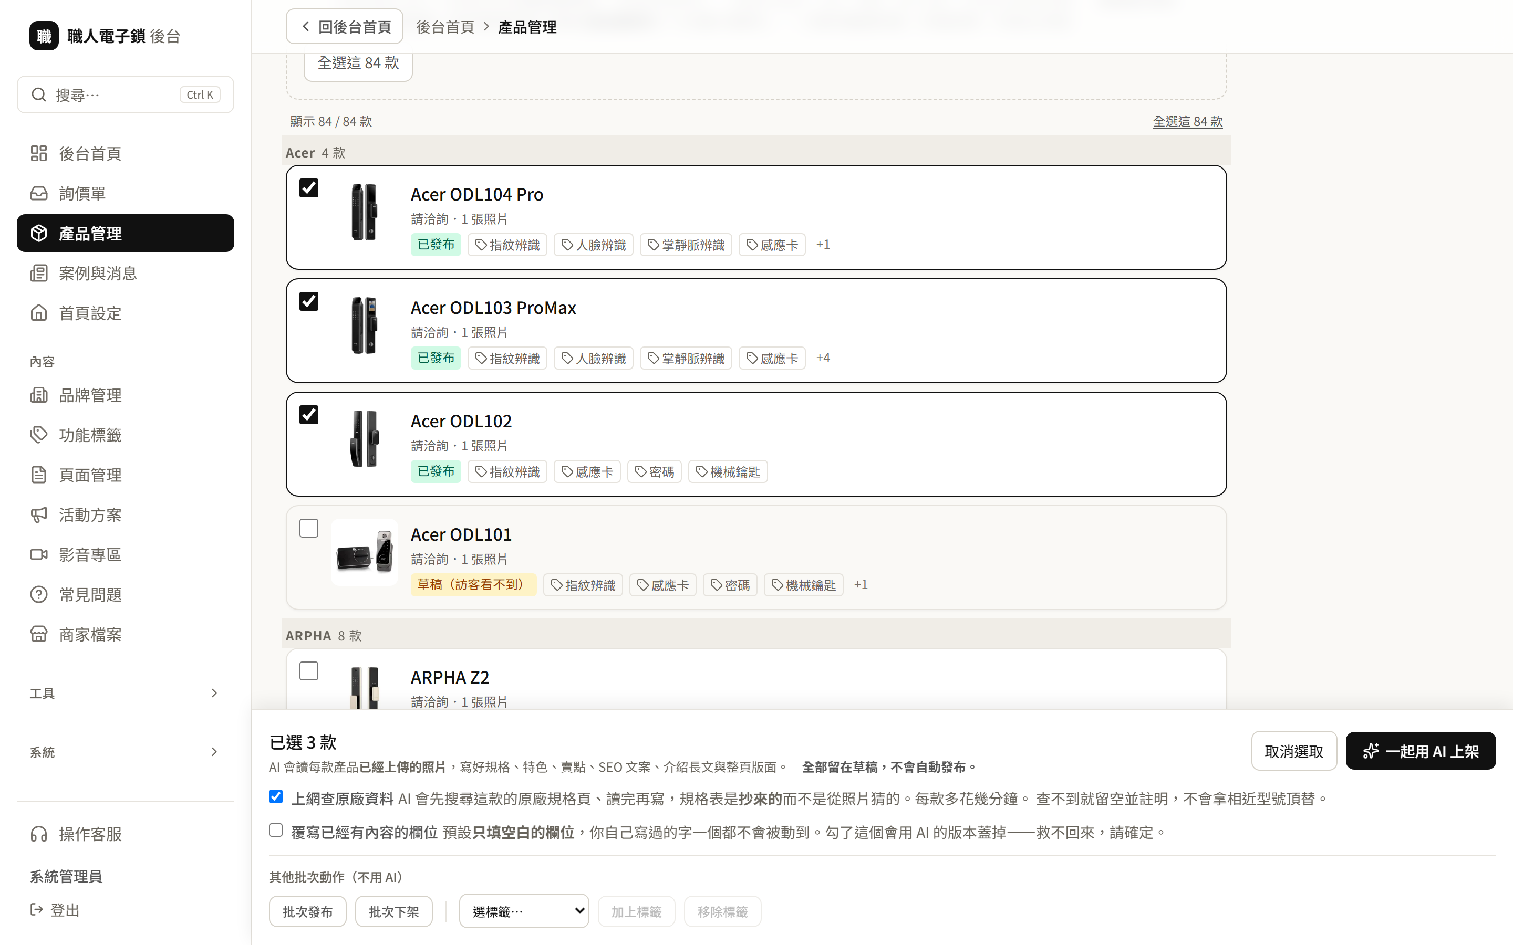
Task: Click the 草稿（訪客看不到） badge
Action: pyautogui.click(x=473, y=584)
